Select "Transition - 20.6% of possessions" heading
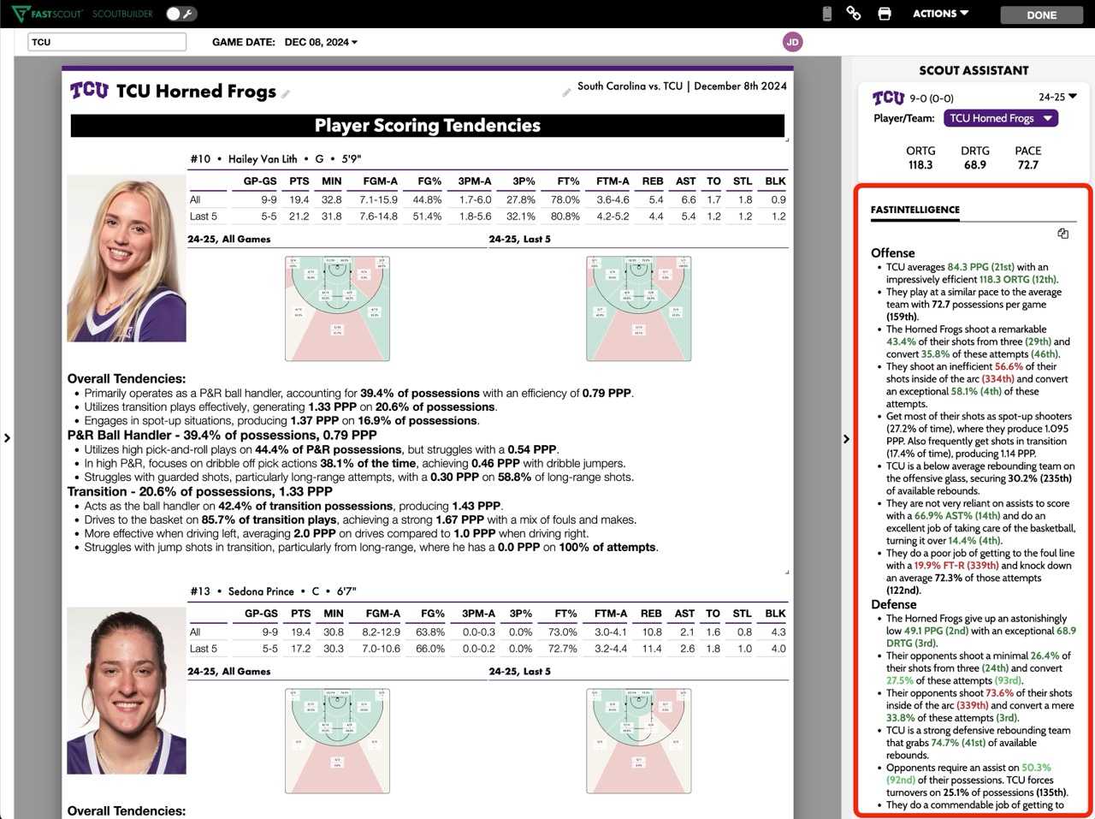1095x819 pixels. [x=200, y=491]
